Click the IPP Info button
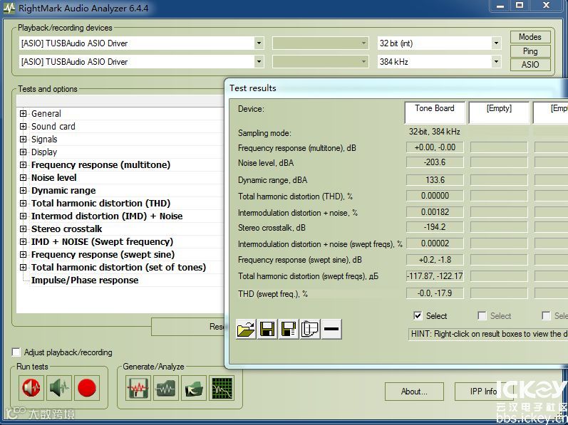 484,392
